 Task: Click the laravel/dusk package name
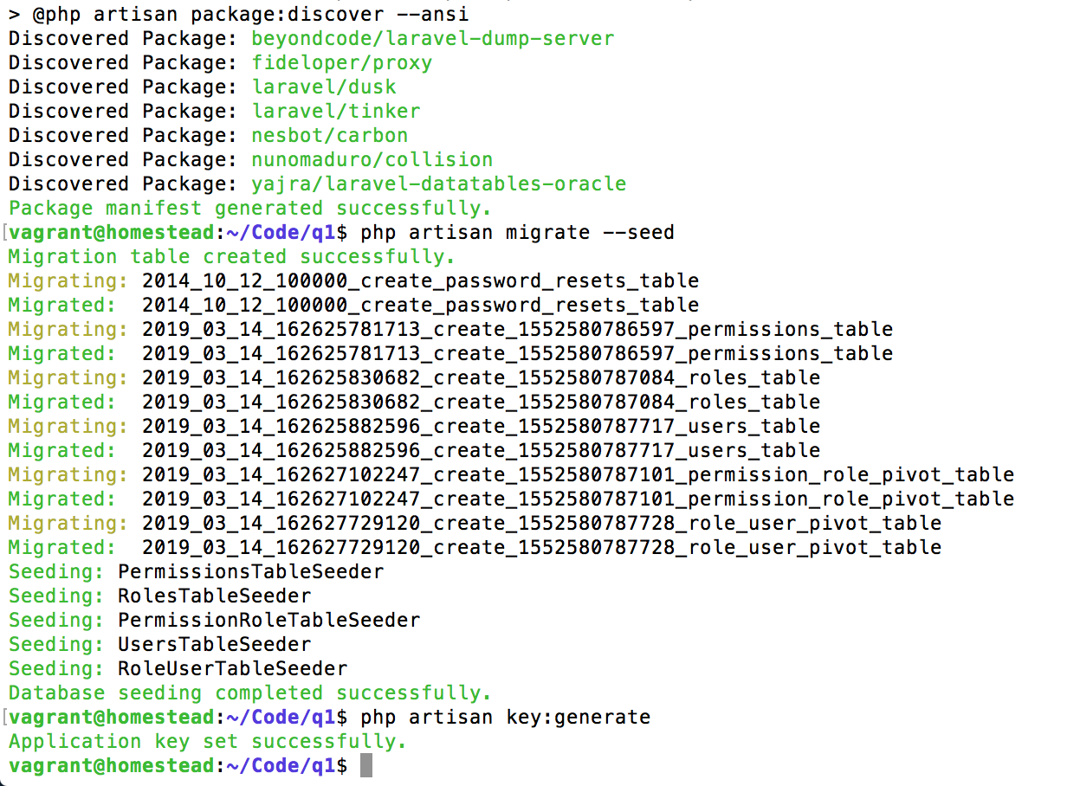pyautogui.click(x=323, y=87)
